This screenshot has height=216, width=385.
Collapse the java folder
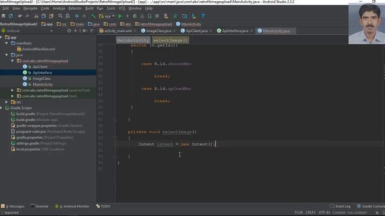[7, 55]
